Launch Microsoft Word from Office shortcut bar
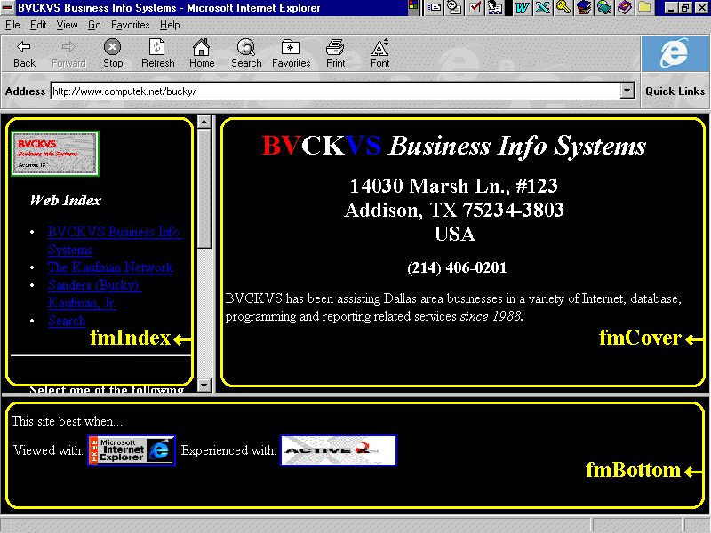Screen dimensions: 711x533 (523, 8)
